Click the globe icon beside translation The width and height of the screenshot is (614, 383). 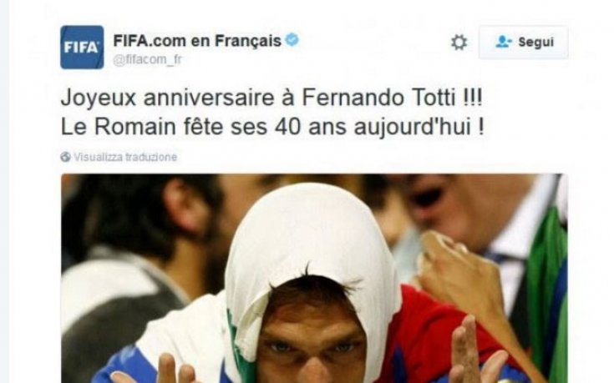[x=65, y=157]
